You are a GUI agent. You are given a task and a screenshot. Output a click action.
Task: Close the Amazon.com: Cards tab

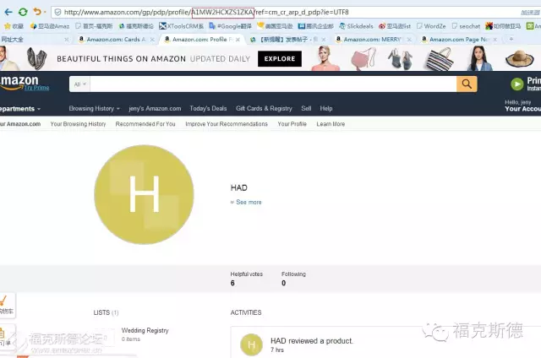152,40
